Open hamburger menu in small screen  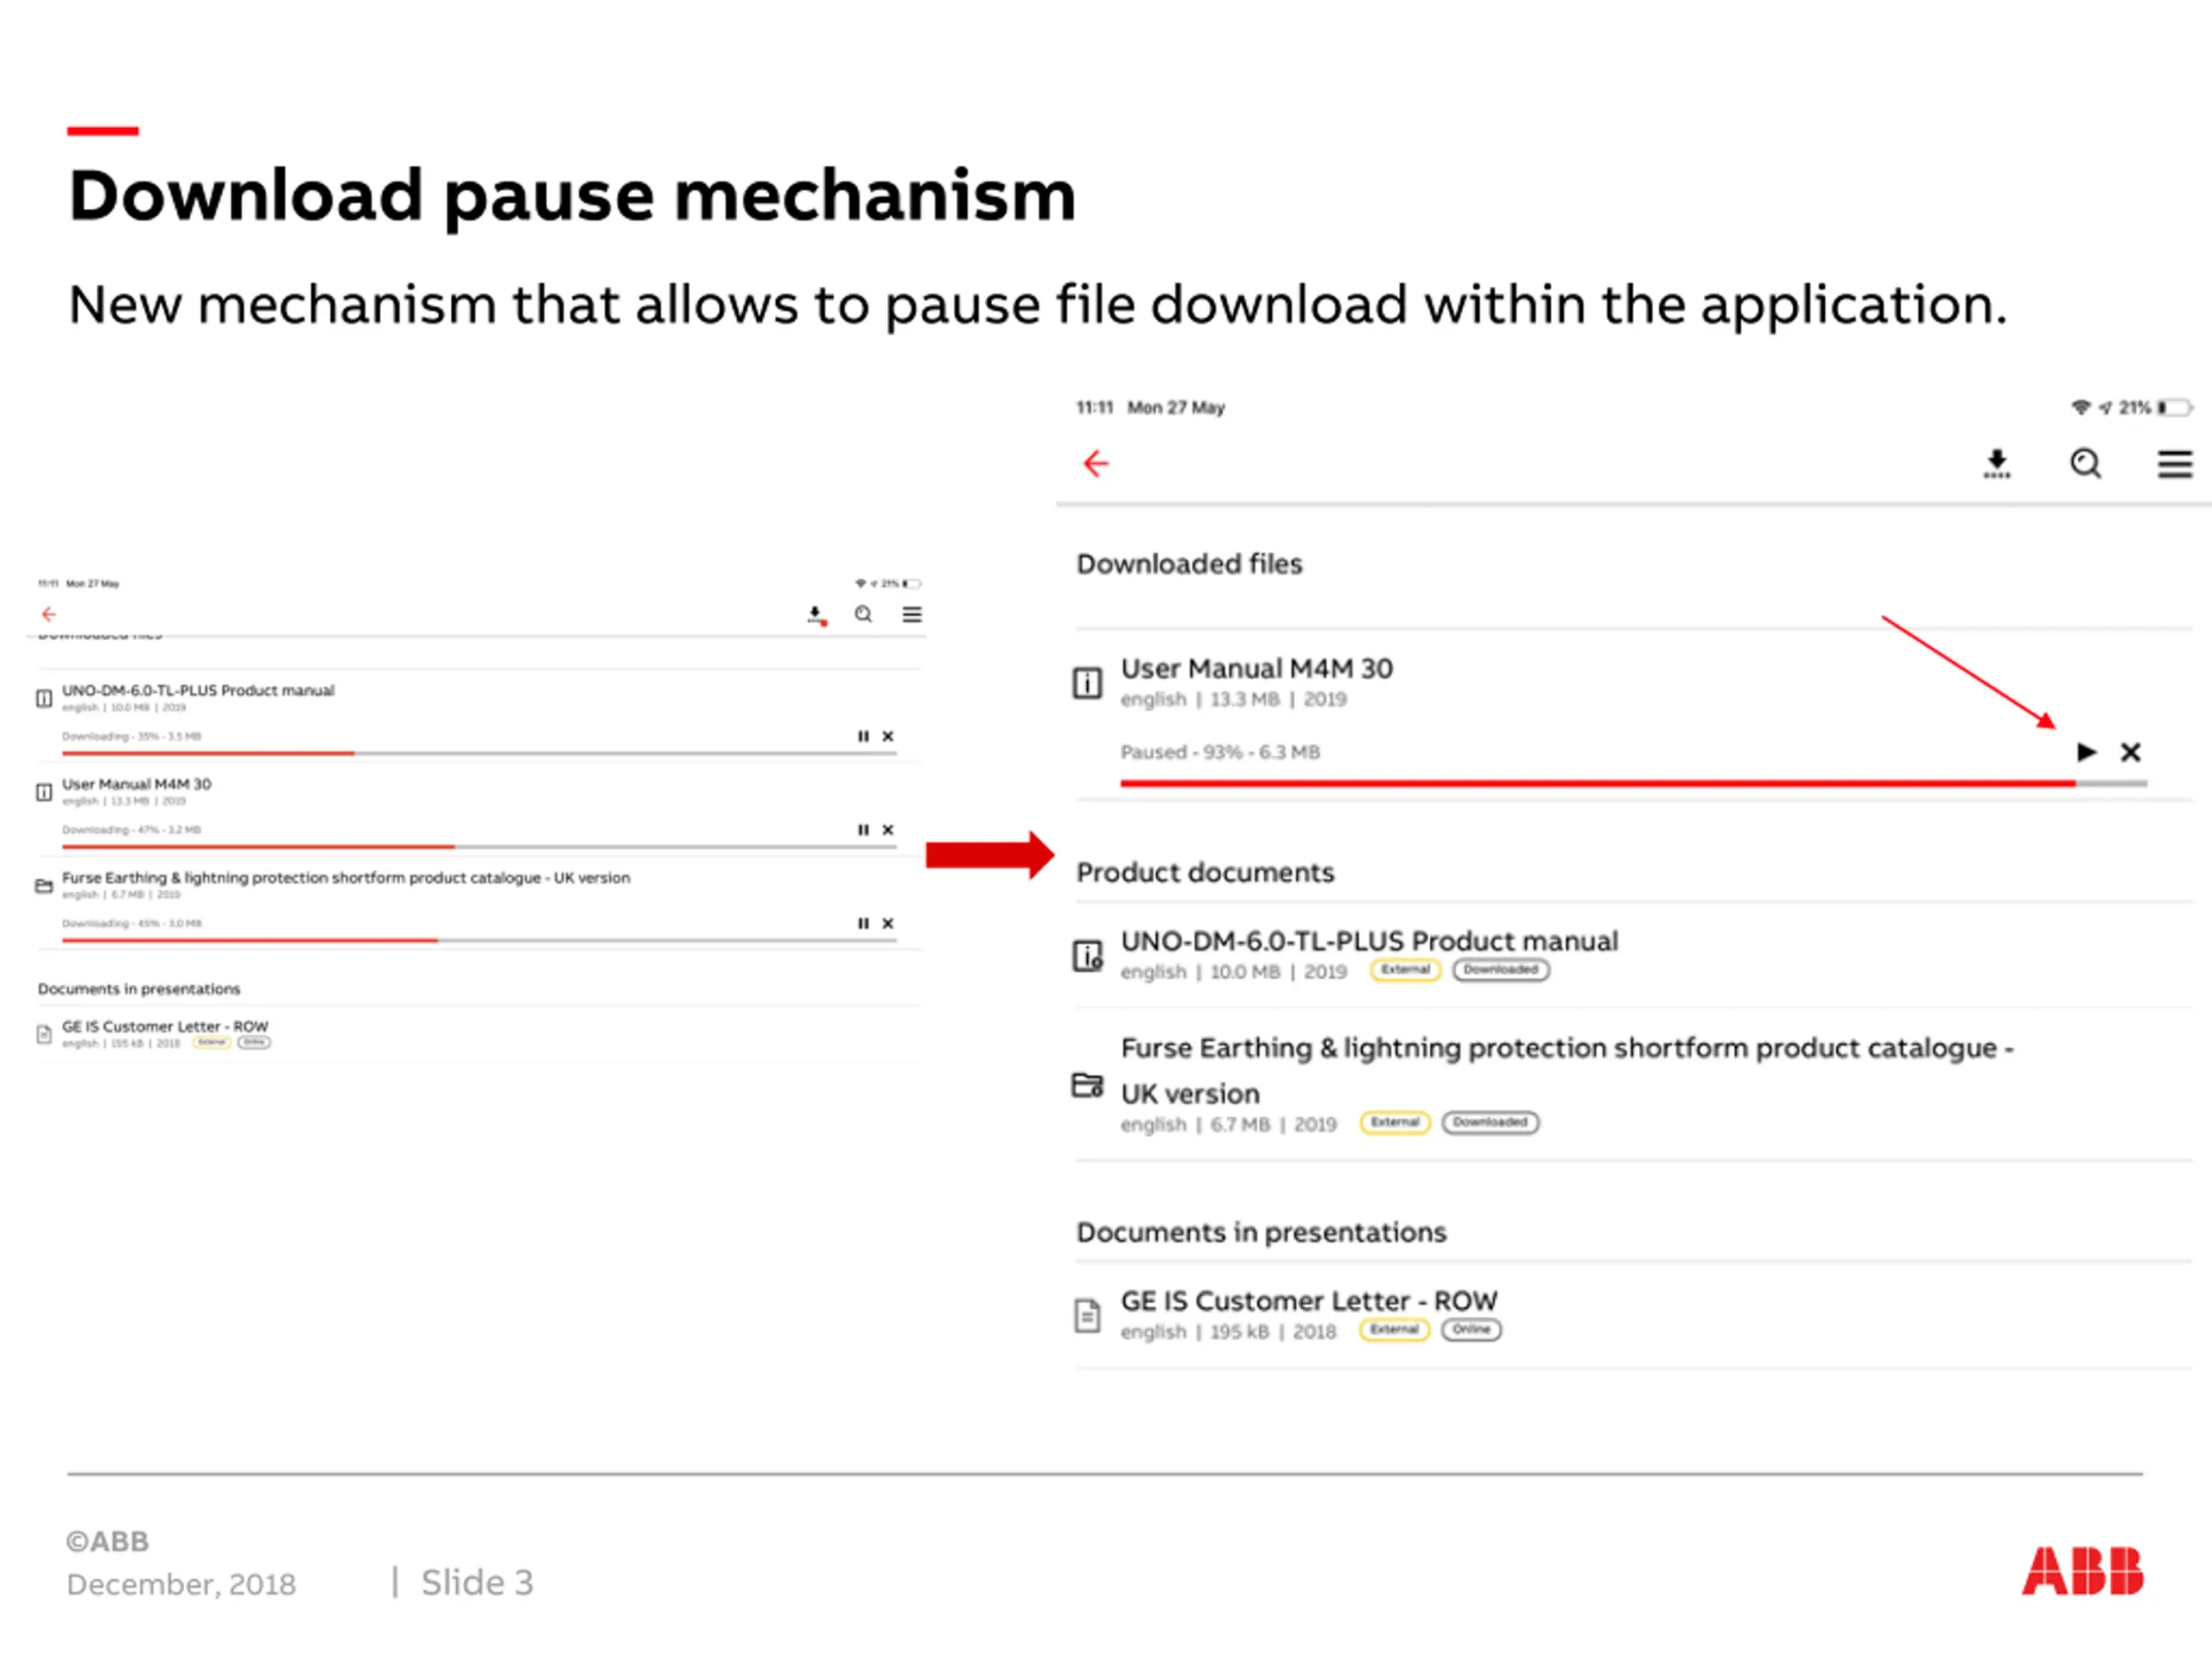(912, 614)
